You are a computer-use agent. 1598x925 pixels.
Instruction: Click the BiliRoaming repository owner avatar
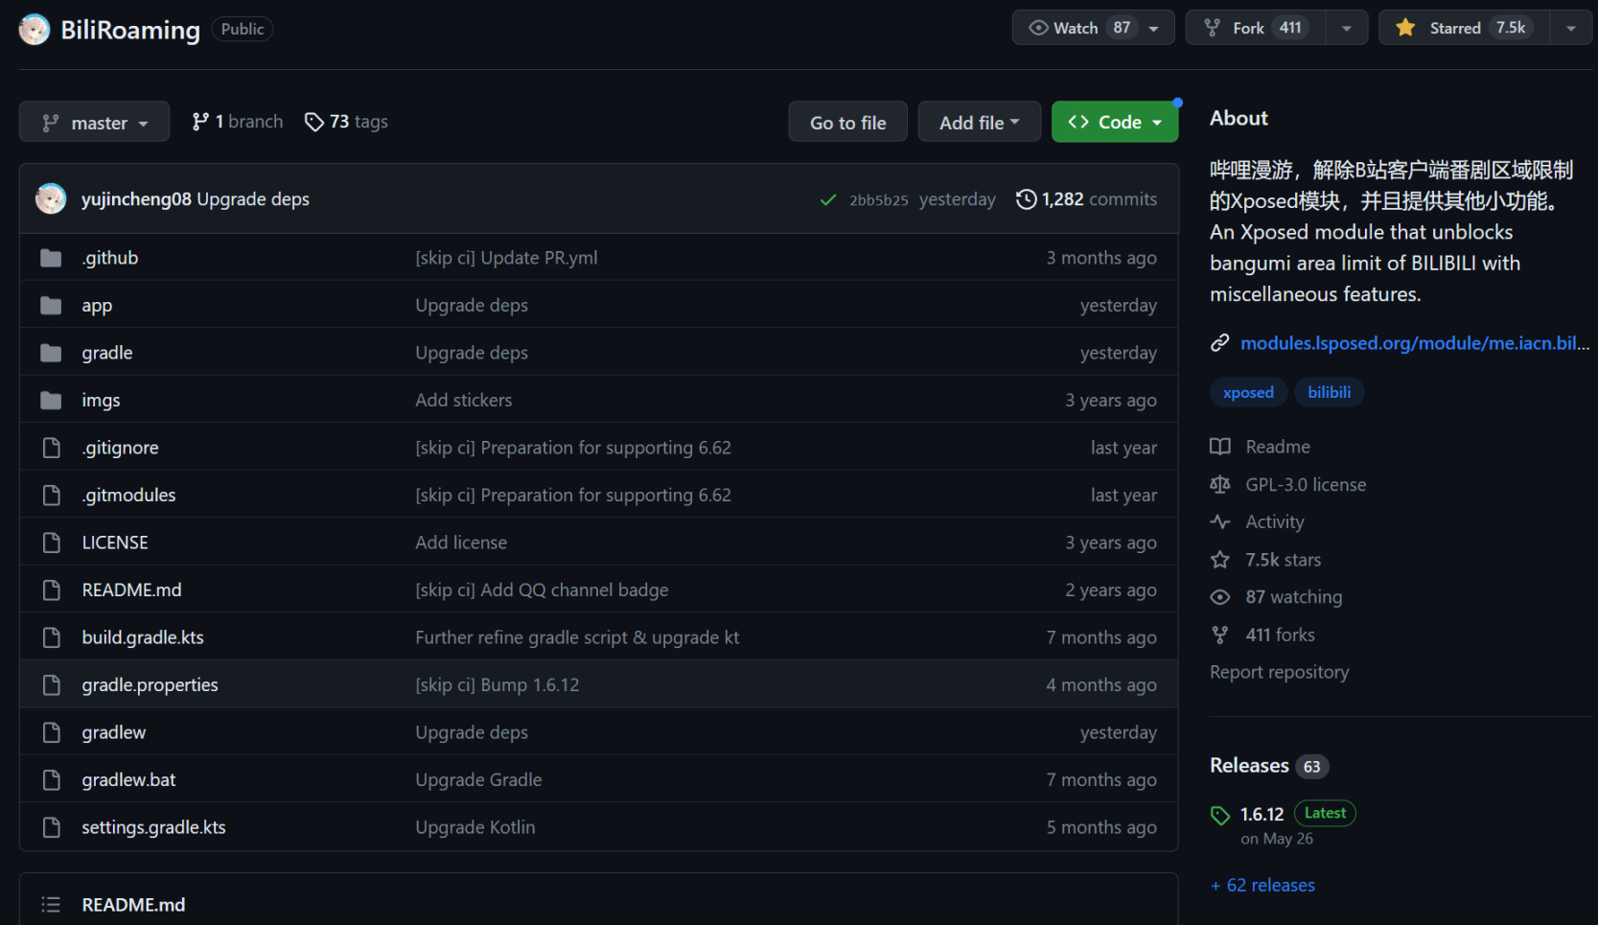tap(35, 29)
